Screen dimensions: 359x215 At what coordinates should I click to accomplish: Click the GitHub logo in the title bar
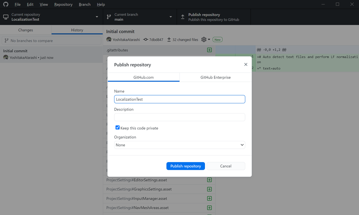coord(6,4)
